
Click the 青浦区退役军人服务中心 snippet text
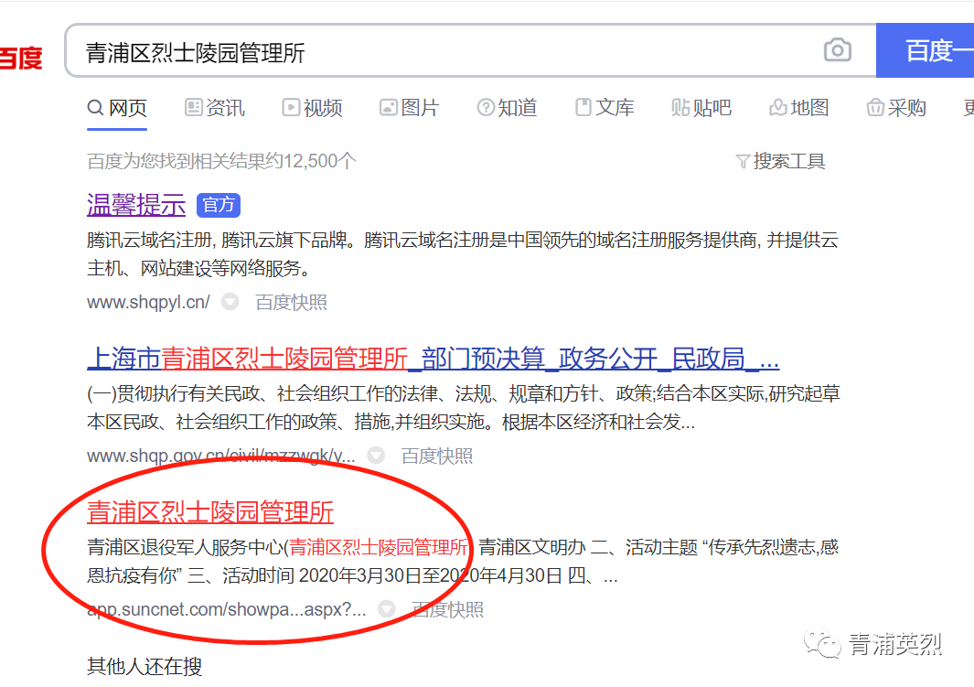coord(463,562)
